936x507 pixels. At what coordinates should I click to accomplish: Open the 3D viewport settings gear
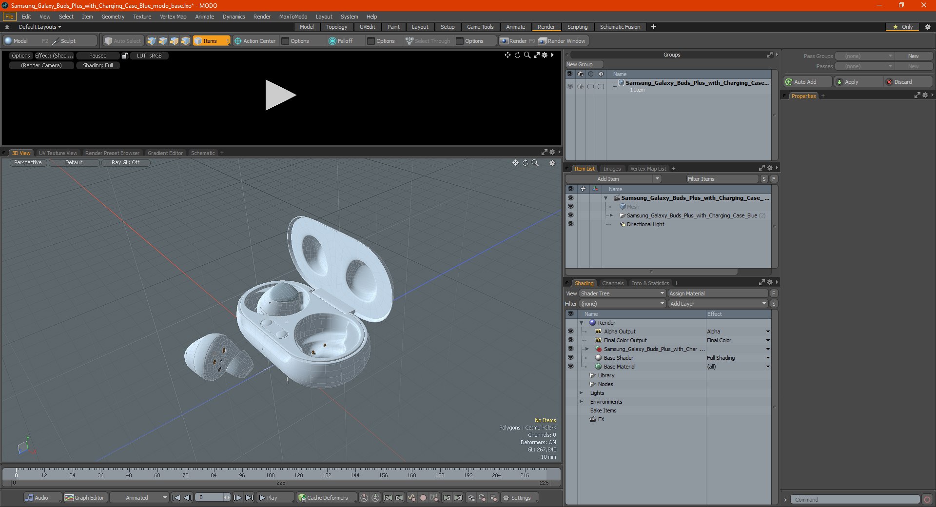[552, 163]
